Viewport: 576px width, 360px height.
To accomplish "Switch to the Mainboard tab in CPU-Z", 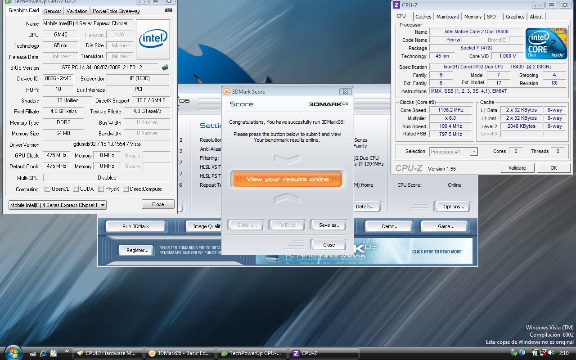I will 448,17.
